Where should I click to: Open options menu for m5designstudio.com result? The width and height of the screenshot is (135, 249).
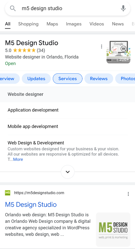point(128,194)
